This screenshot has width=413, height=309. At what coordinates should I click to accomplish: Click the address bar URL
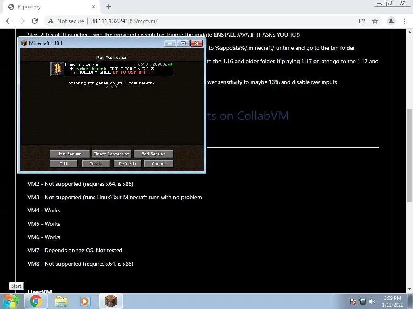124,21
